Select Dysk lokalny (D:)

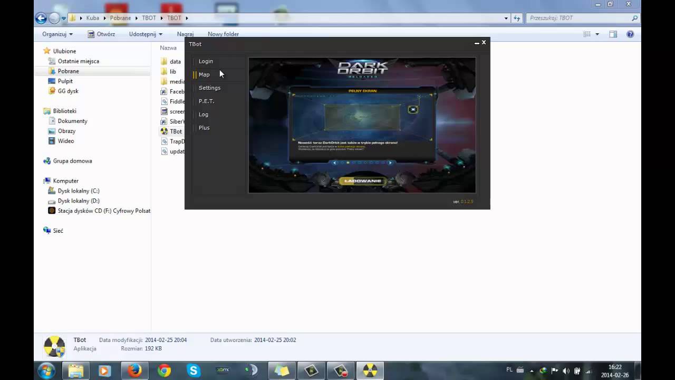(79, 201)
